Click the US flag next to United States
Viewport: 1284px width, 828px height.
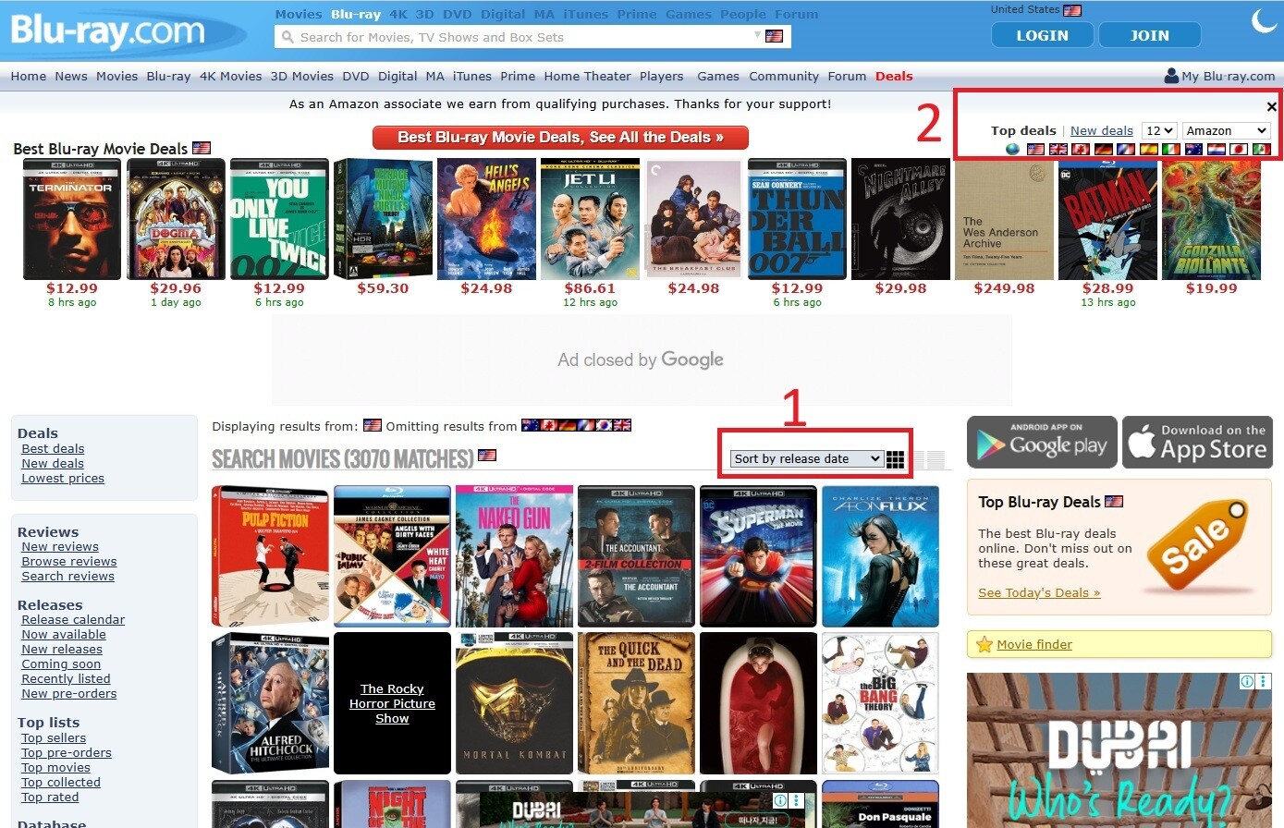tap(1072, 11)
